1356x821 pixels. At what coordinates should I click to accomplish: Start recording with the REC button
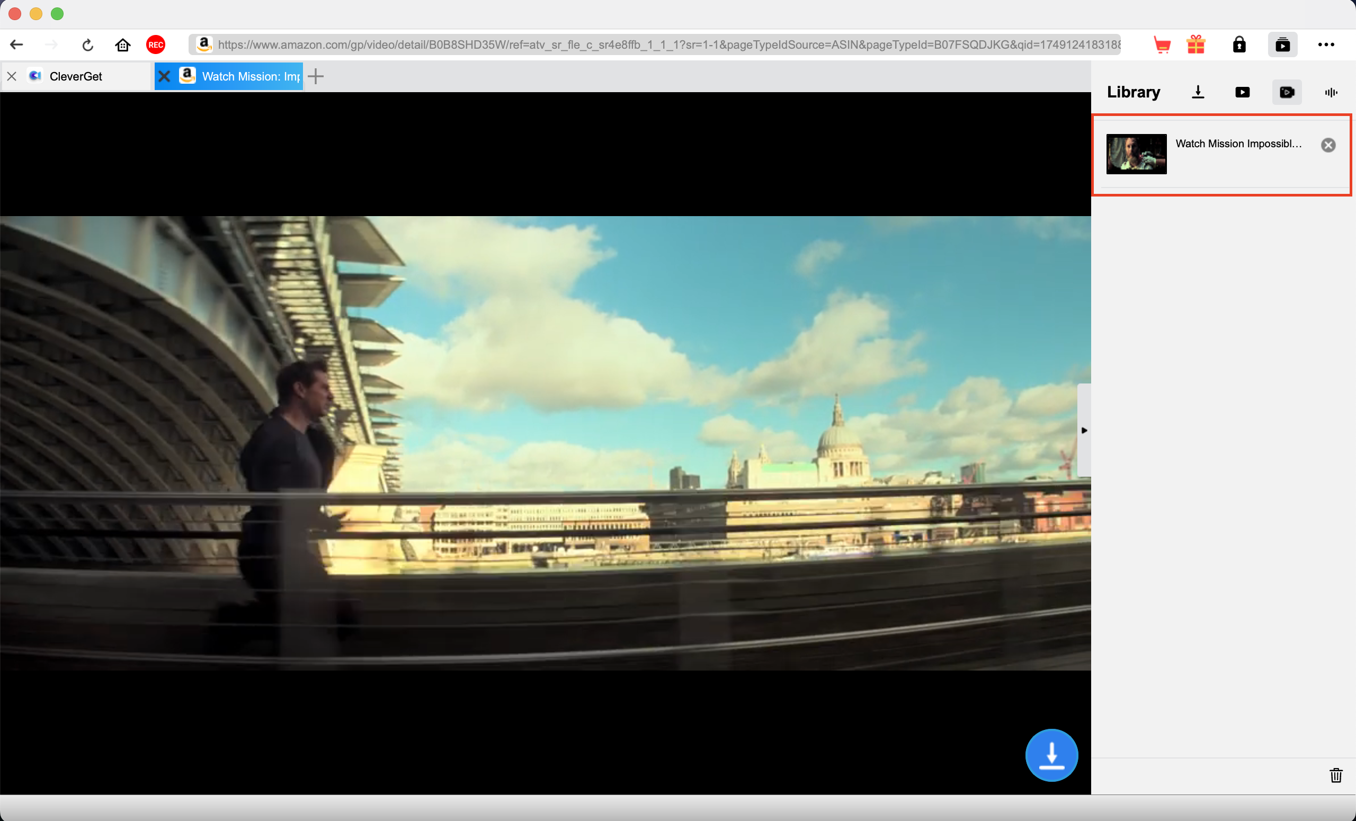tap(156, 44)
